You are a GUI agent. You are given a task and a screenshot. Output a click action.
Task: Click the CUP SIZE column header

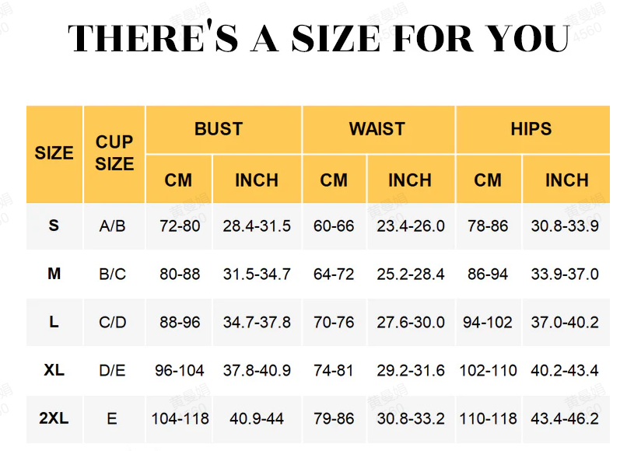(x=114, y=153)
